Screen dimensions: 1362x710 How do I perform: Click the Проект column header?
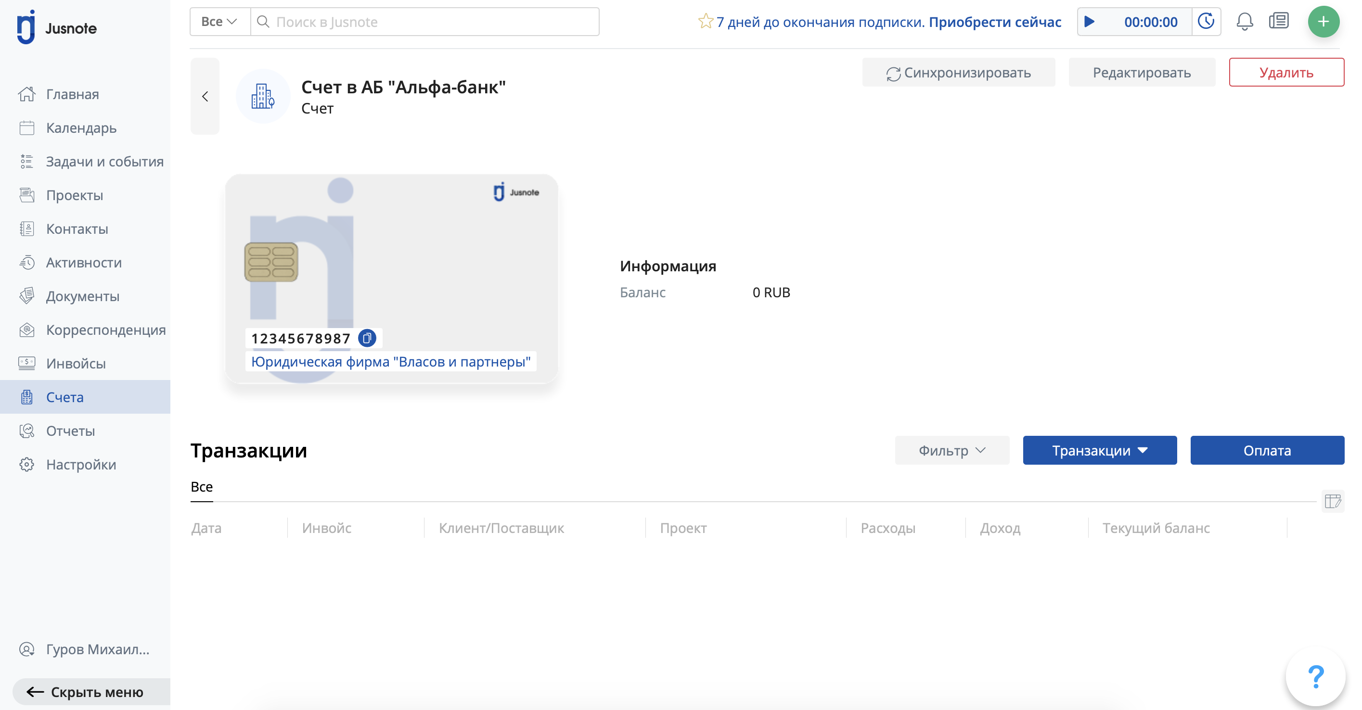[x=683, y=528]
